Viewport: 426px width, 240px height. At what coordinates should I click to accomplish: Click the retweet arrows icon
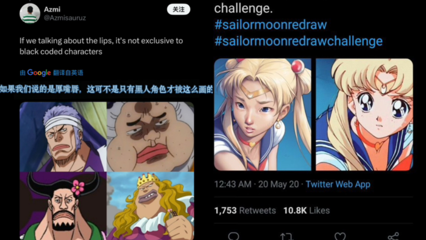click(x=287, y=236)
